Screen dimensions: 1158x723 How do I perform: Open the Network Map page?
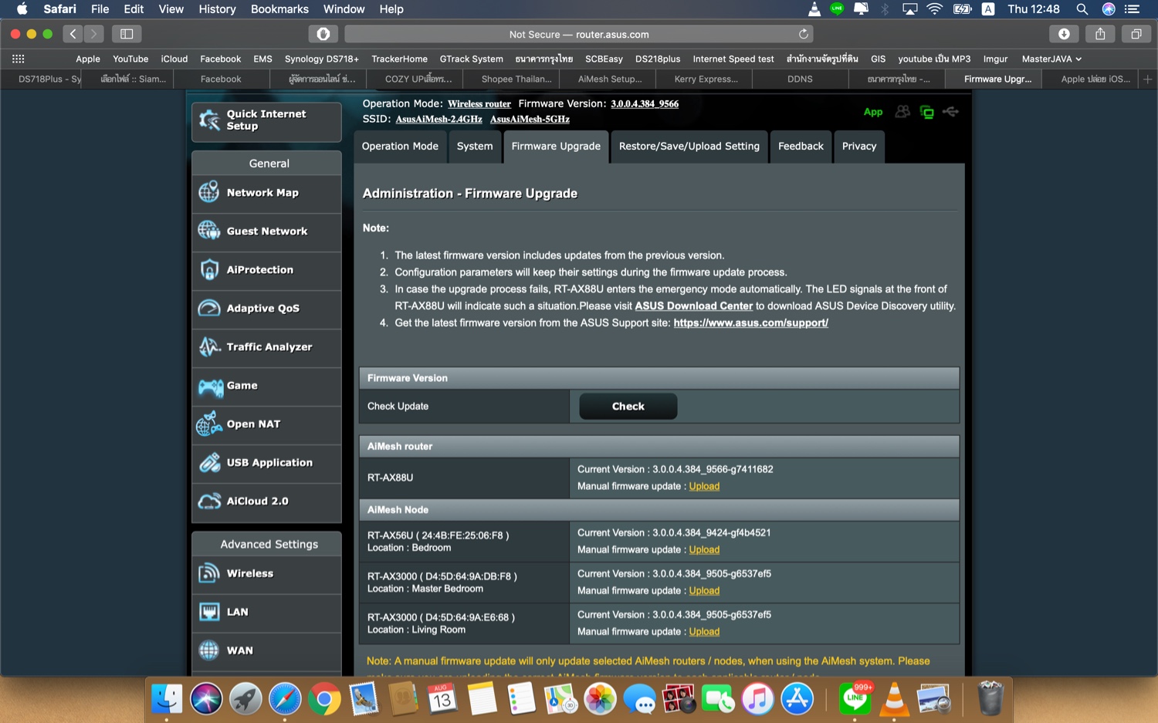266,193
